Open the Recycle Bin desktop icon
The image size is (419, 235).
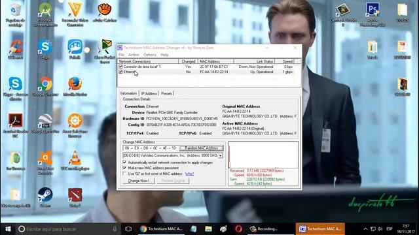point(15,15)
